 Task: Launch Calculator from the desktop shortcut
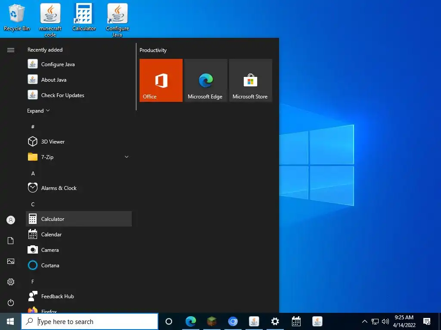tap(84, 17)
